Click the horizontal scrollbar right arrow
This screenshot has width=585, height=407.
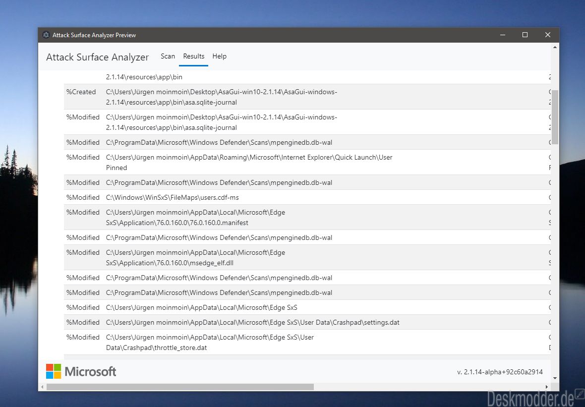(x=547, y=387)
